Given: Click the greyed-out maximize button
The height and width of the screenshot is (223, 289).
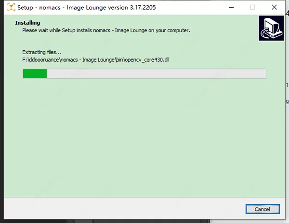Looking at the screenshot, I should pos(253,7).
